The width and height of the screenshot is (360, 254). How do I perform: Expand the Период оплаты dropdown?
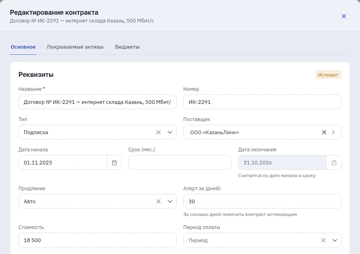(x=335, y=240)
